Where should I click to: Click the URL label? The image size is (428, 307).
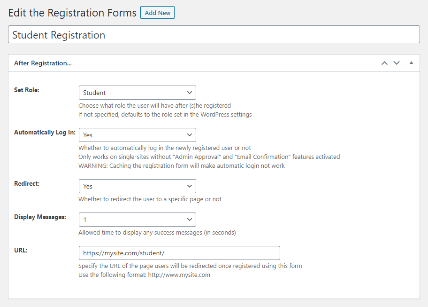(x=21, y=250)
